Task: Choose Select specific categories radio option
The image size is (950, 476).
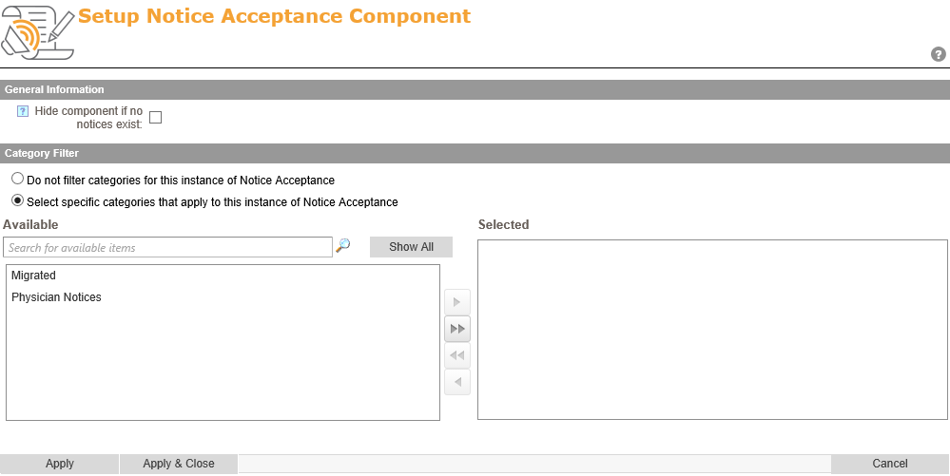Action: (17, 200)
